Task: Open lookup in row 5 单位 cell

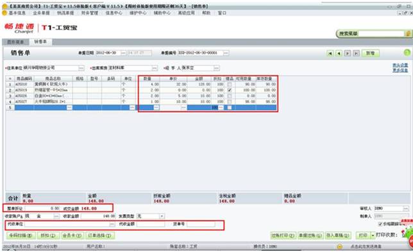Action: click(132, 108)
